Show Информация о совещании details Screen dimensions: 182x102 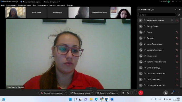coord(31,2)
